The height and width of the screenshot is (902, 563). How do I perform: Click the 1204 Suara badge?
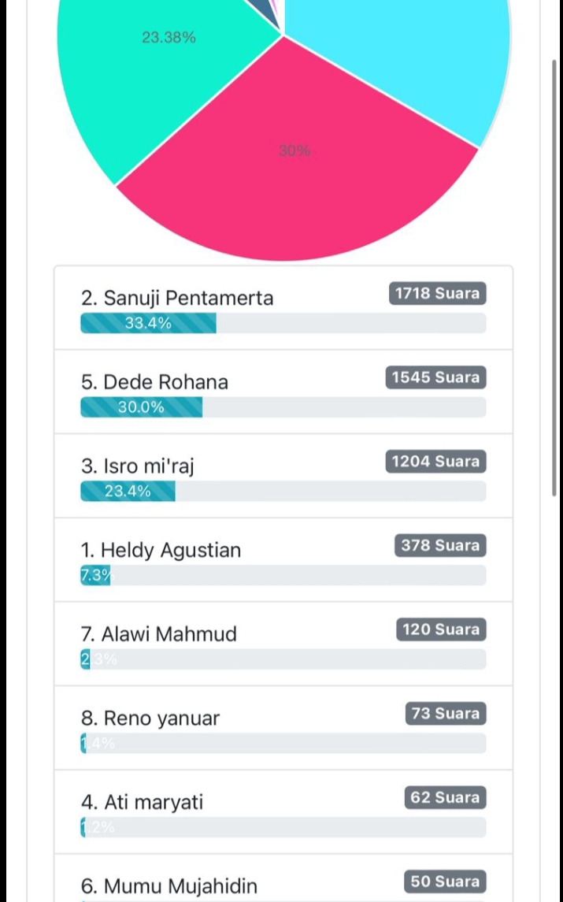tap(435, 462)
